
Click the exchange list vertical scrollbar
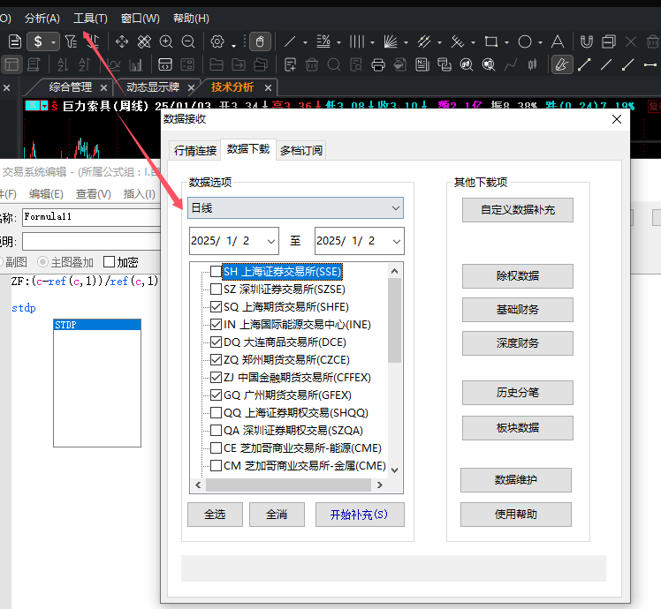pyautogui.click(x=395, y=371)
